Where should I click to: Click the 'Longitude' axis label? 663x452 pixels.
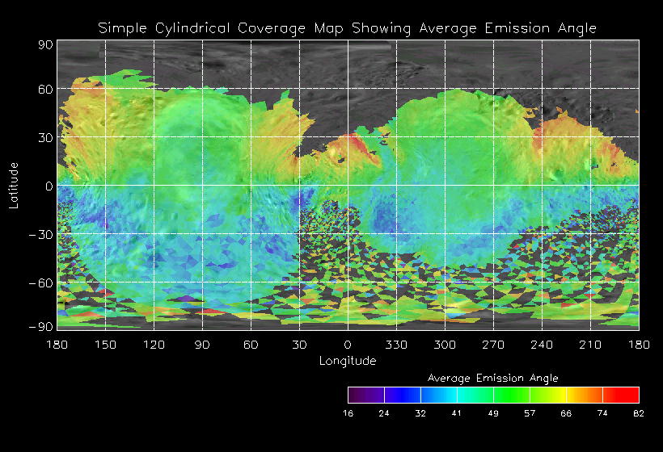[x=348, y=362]
